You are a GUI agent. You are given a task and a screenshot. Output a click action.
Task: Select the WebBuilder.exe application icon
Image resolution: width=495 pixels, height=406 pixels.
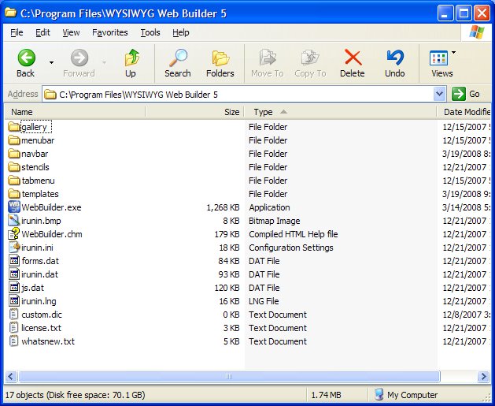(x=14, y=207)
